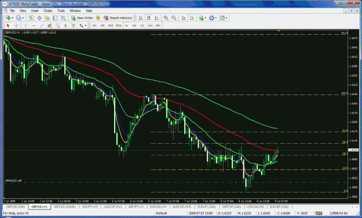The width and height of the screenshot is (362, 218).
Task: Open the Window menu
Action: (x=75, y=11)
